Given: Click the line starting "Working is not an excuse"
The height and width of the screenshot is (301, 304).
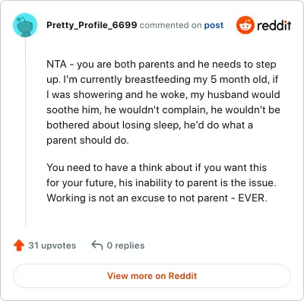Looking at the screenshot, I should coord(157,198).
